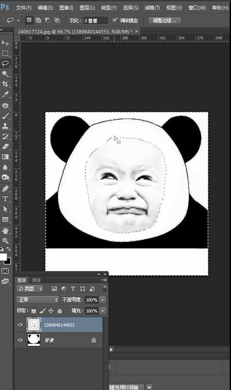Open the 窗口(W) menu
This screenshot has width=231, height=390.
[197, 7]
